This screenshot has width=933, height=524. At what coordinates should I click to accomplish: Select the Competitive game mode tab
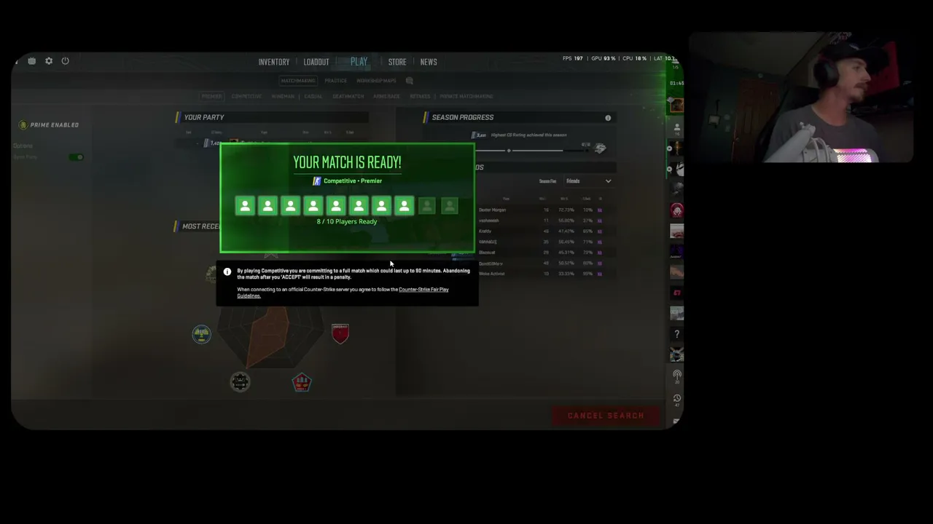click(x=246, y=96)
